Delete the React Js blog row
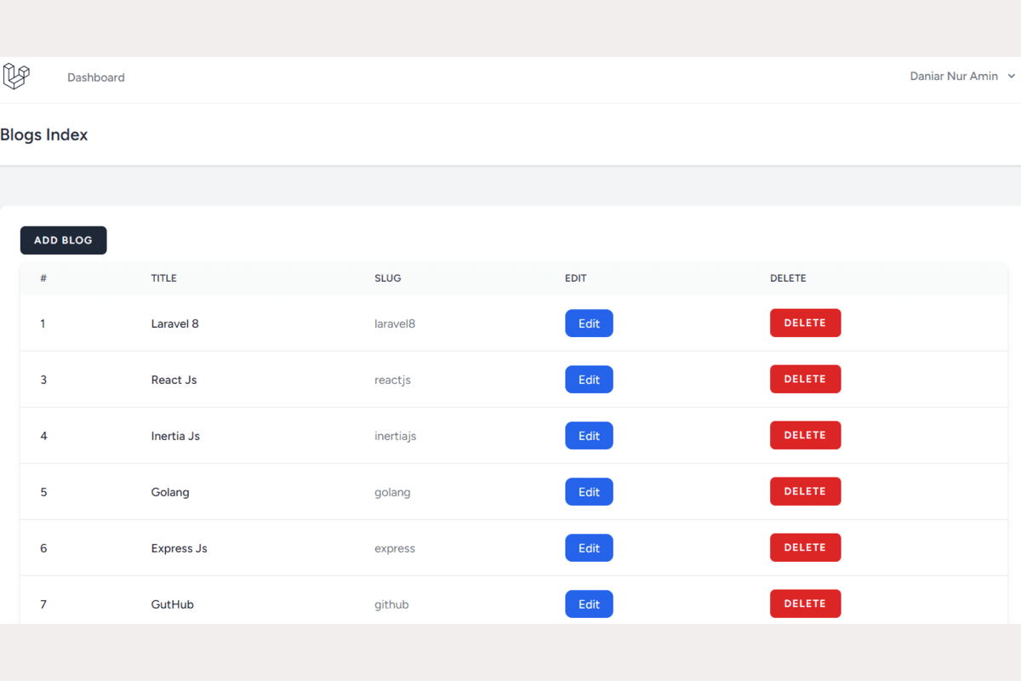Viewport: 1021px width, 681px height. [805, 380]
